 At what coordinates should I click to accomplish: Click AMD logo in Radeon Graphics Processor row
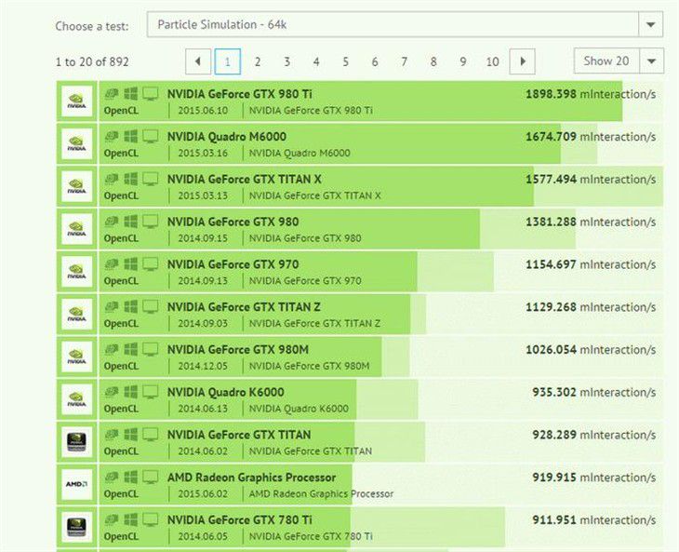coord(76,484)
